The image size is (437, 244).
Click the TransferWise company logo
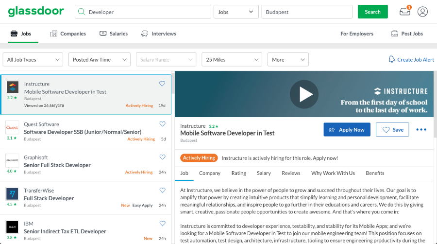point(12,193)
